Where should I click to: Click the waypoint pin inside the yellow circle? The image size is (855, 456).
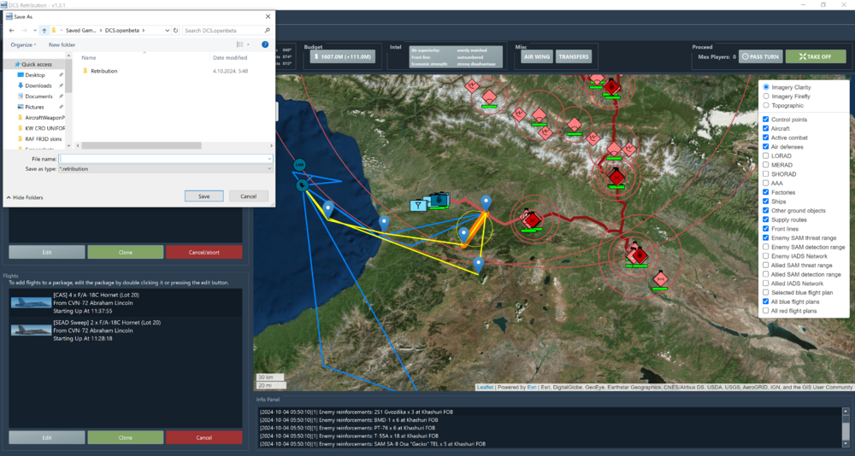(x=463, y=236)
